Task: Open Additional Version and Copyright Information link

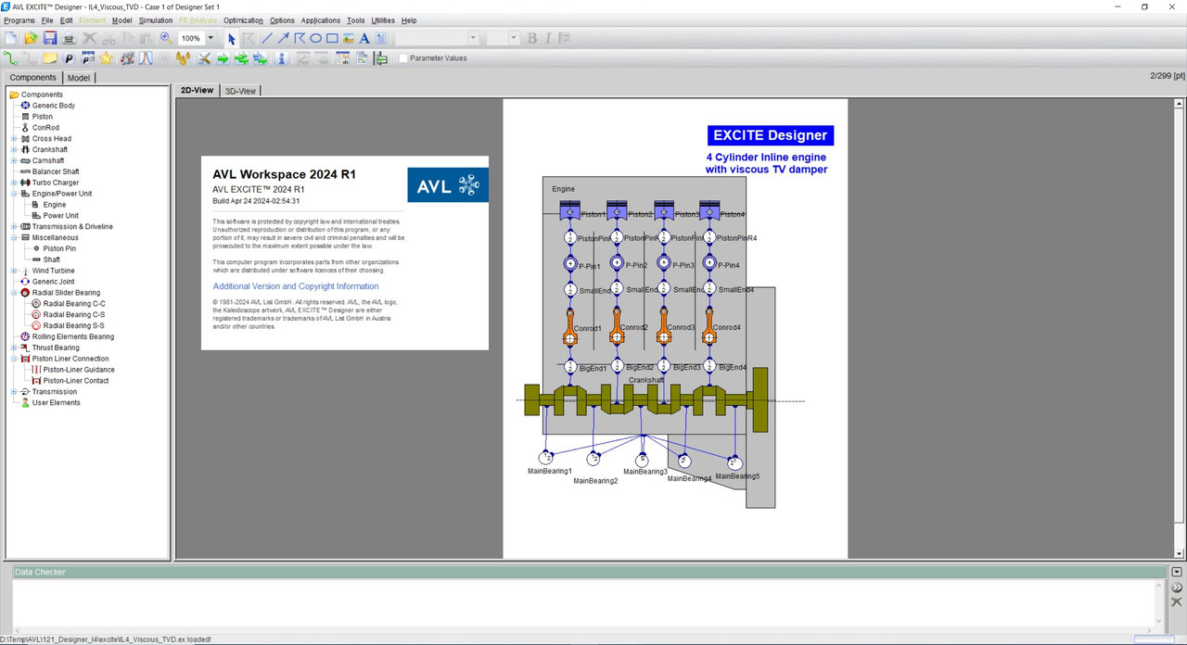Action: (x=296, y=286)
